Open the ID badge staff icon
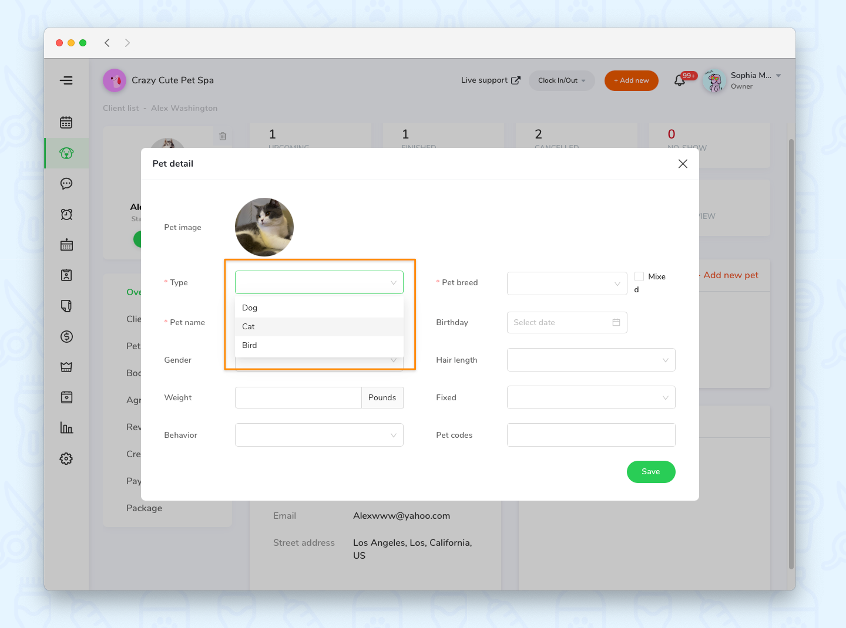The height and width of the screenshot is (628, 846). [66, 275]
